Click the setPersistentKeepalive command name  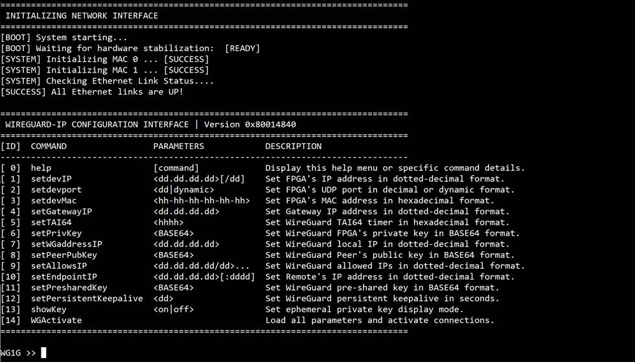tap(87, 299)
